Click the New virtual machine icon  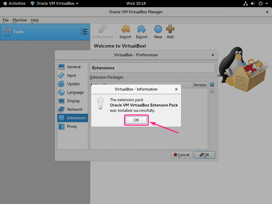(158, 29)
